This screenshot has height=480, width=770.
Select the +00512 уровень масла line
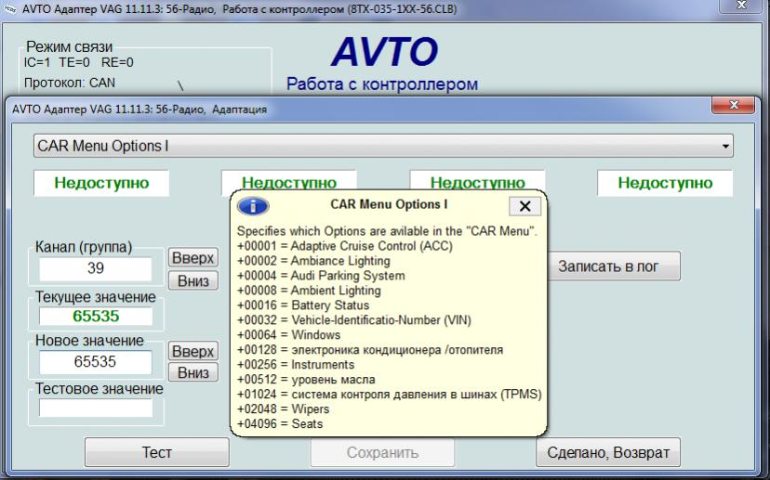(x=306, y=380)
